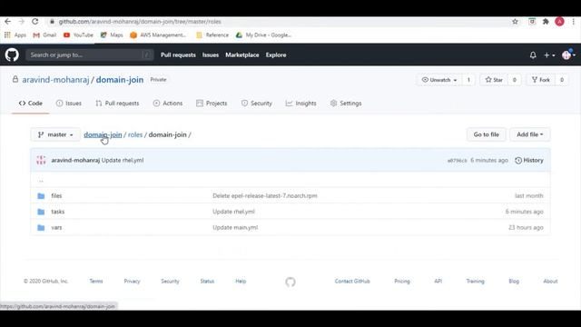Open Issues in top navigation

tap(210, 54)
